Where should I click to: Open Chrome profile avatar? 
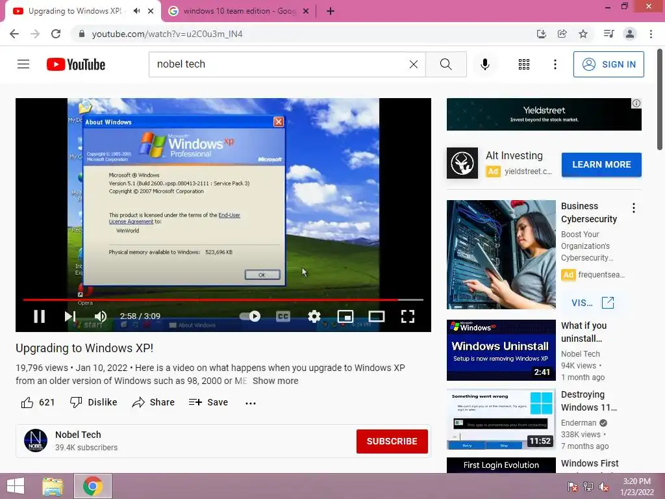630,34
